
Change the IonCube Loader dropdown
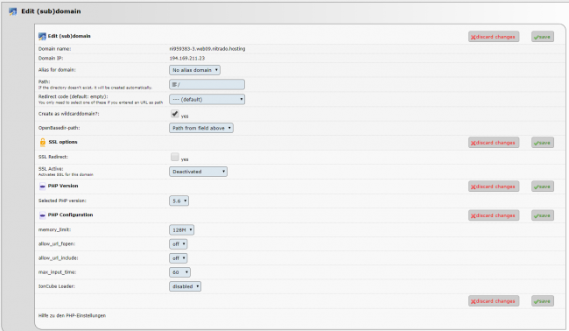[185, 286]
